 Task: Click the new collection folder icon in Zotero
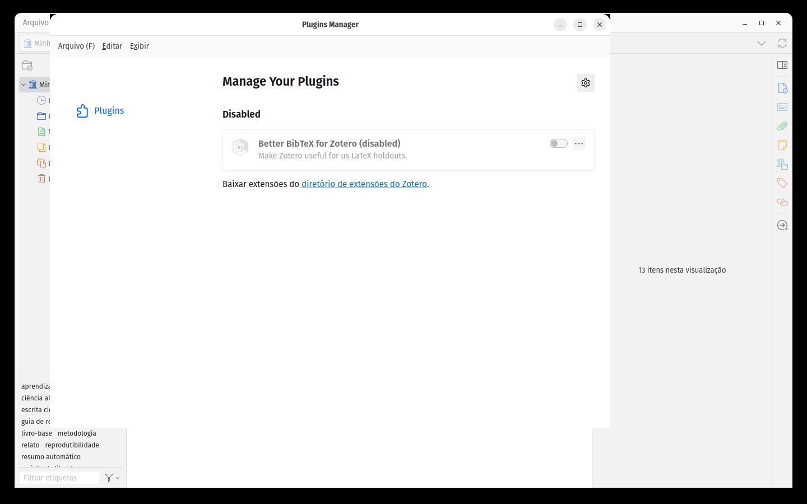tap(27, 66)
